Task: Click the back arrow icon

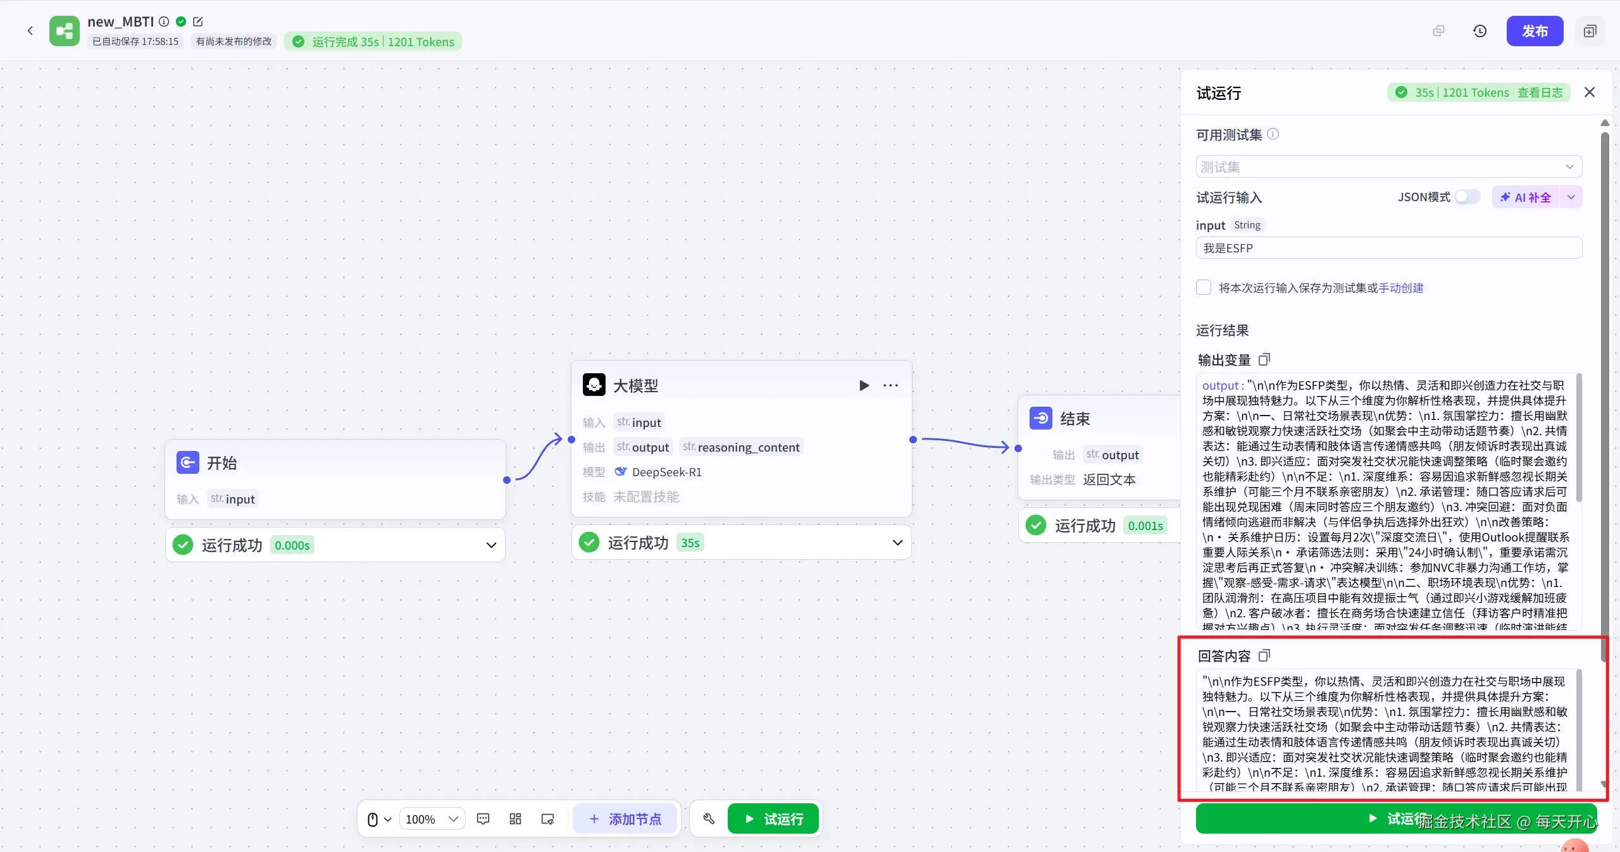Action: (30, 30)
